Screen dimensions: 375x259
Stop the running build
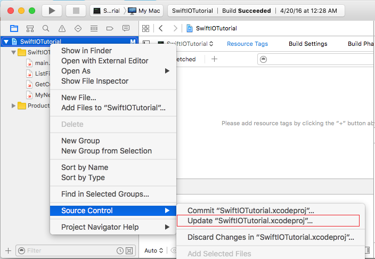(x=76, y=11)
